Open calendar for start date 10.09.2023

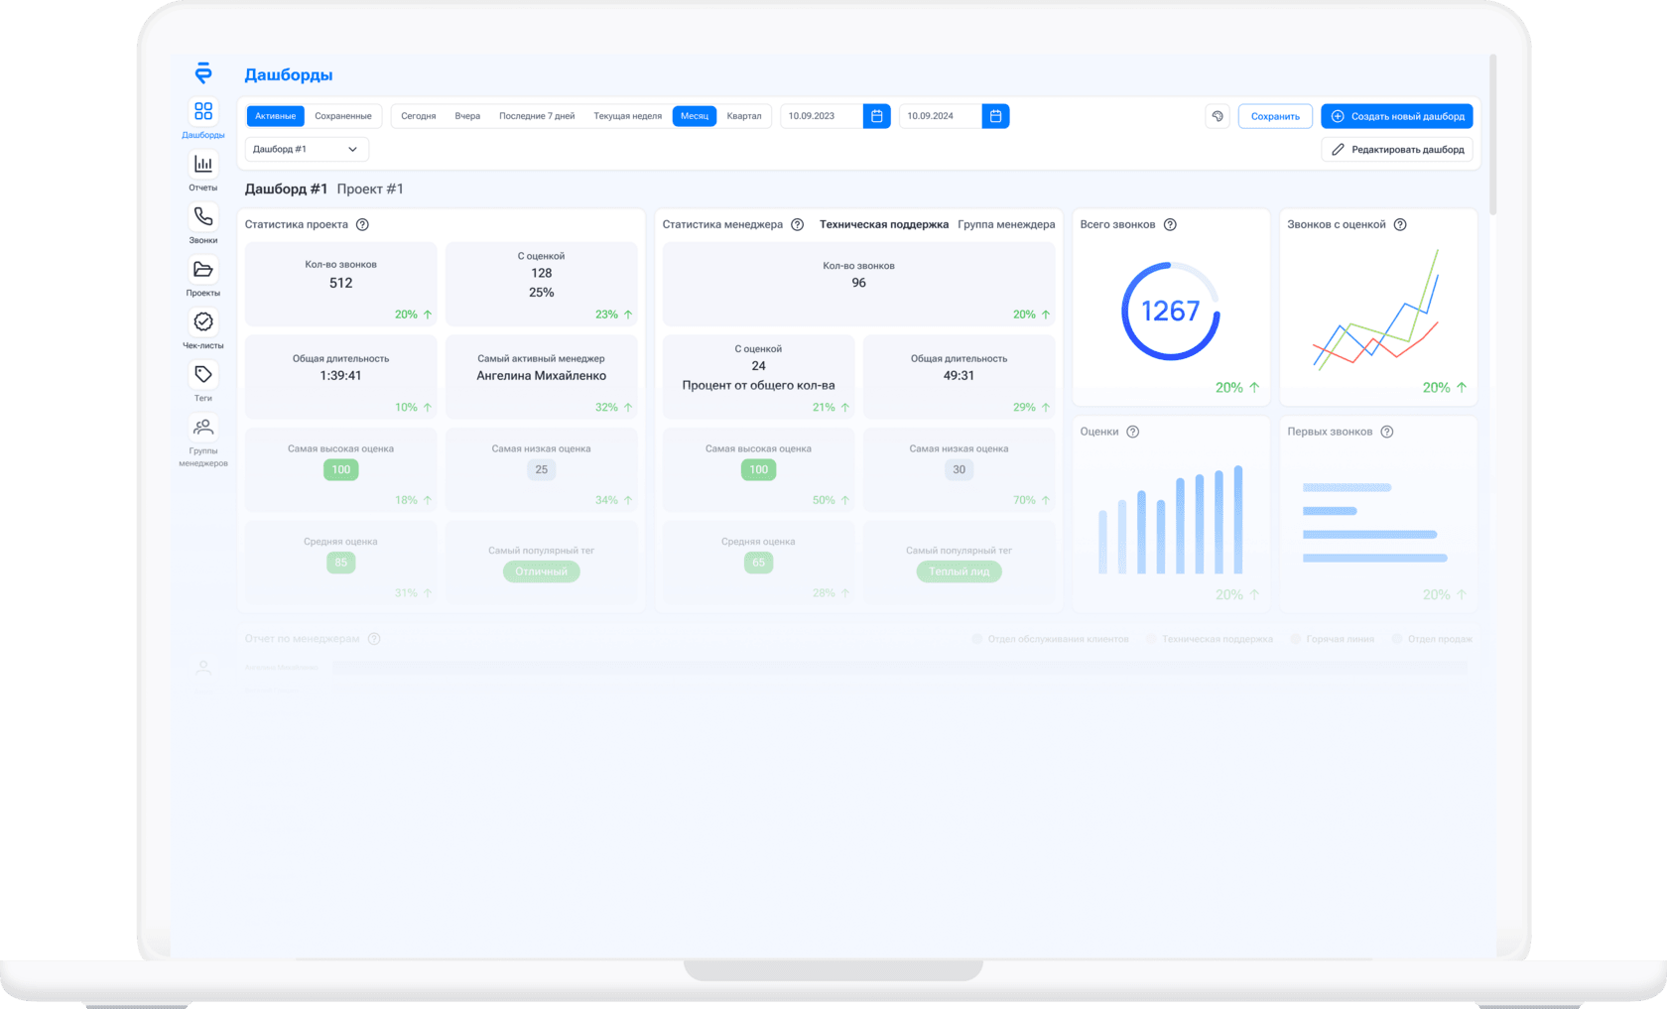pos(877,116)
